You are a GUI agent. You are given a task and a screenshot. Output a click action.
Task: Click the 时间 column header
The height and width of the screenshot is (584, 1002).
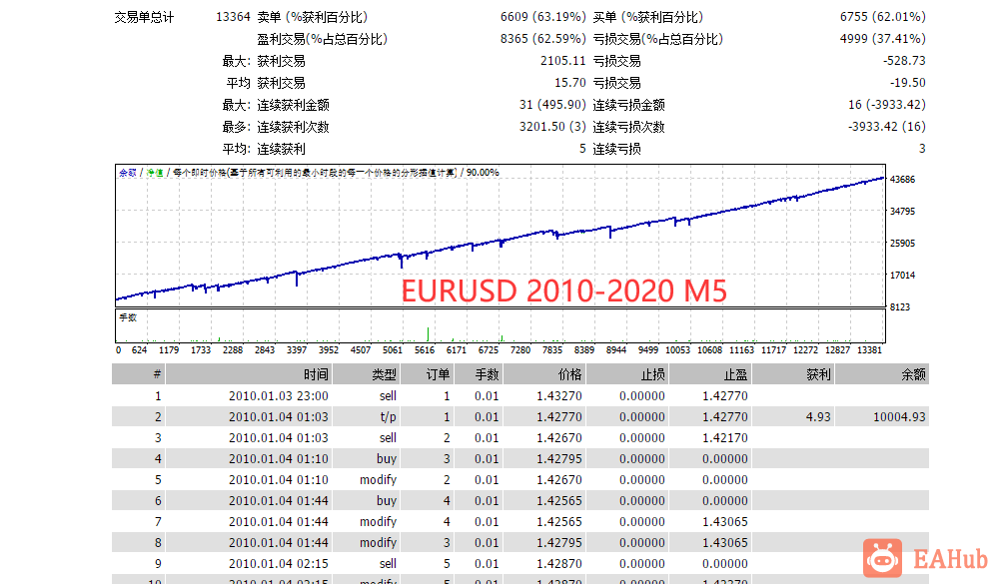249,374
